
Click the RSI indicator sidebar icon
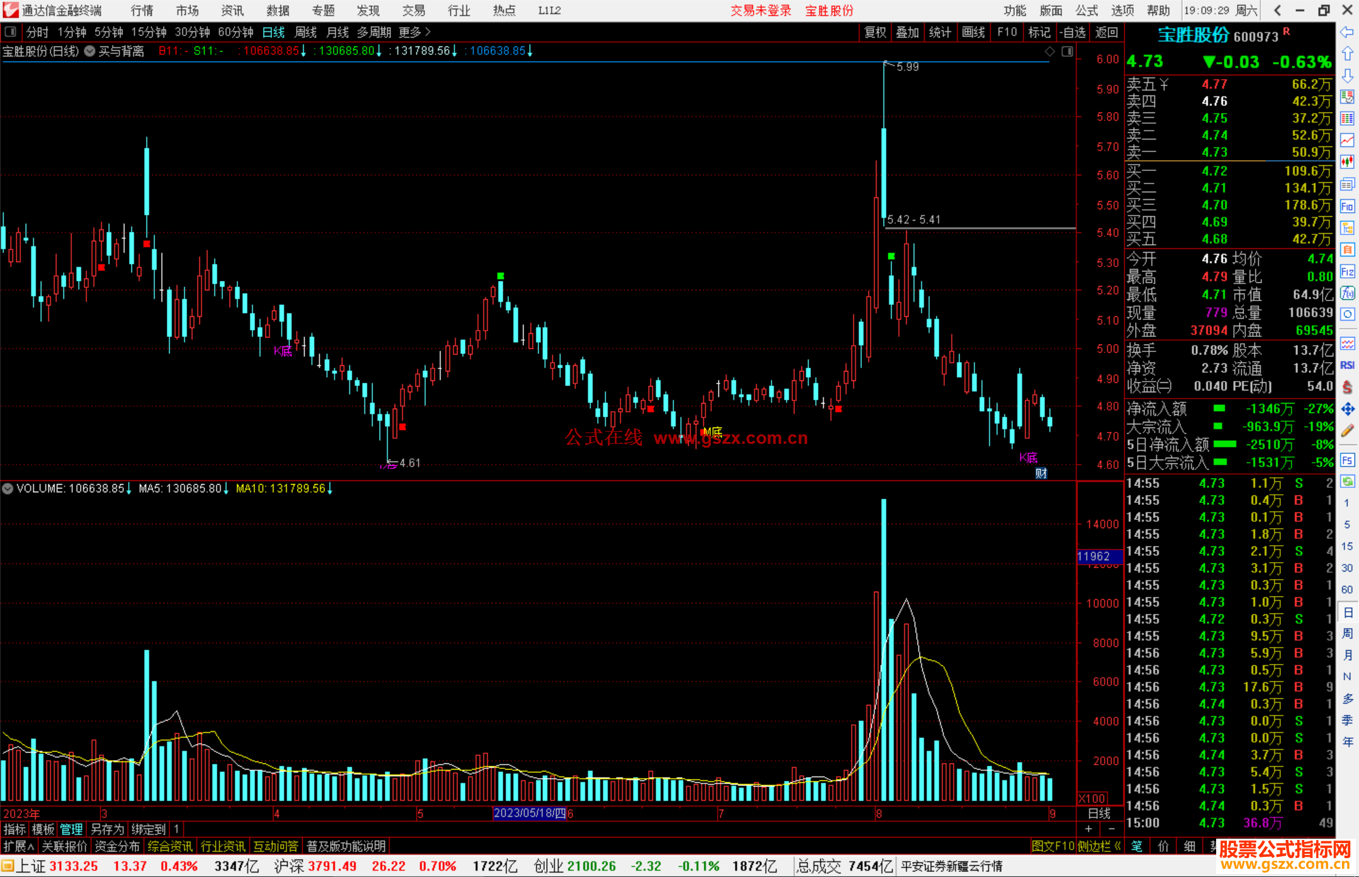pos(1347,365)
